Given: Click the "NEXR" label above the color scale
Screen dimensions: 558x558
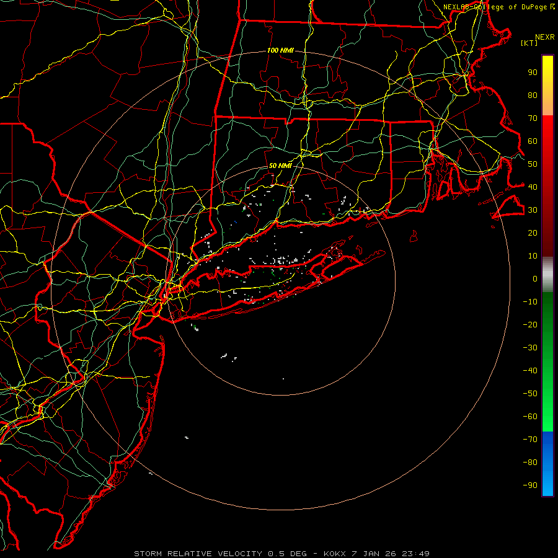Looking at the screenshot, I should [544, 37].
